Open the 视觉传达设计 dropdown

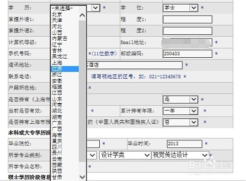[180, 155]
